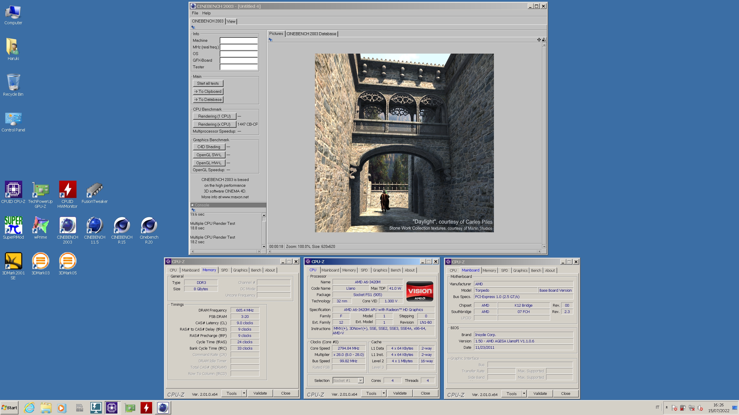Open Tools dropdown arrow in Mainboard CPU-Z window
Screen dimensions: 739x415
(524, 393)
